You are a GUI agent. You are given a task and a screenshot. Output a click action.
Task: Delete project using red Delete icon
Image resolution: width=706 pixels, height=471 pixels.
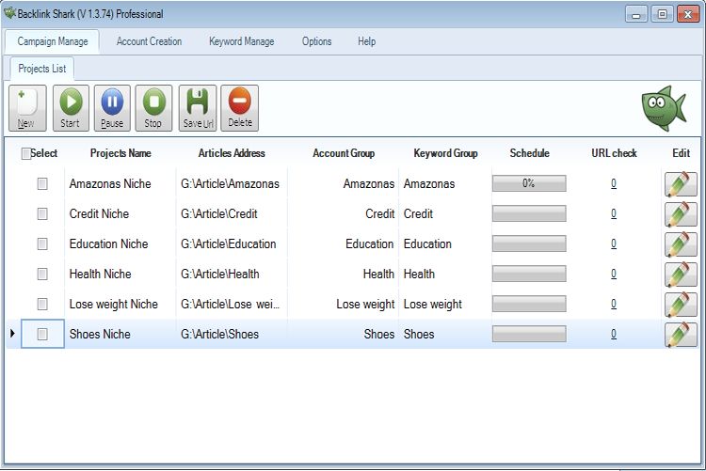coord(239,108)
